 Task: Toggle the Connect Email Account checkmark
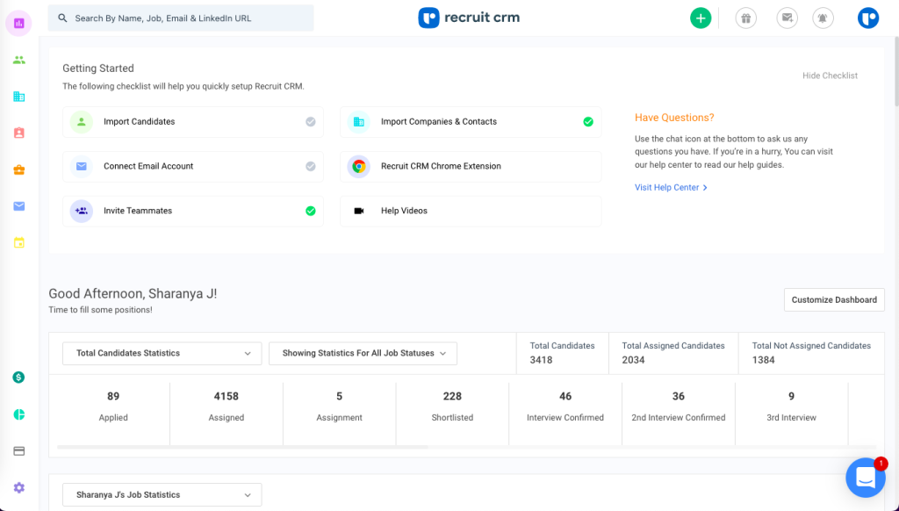[310, 166]
